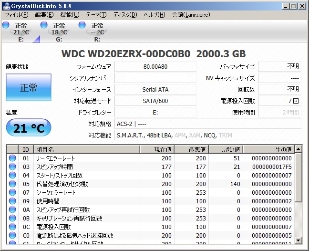Click the ACS-2 supported standard field

tap(208, 124)
